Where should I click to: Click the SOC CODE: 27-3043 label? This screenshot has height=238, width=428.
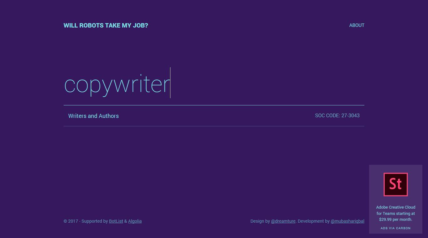click(337, 116)
